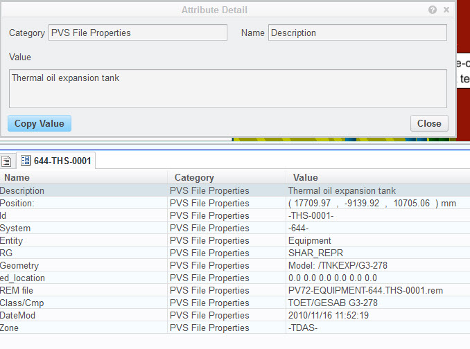Image resolution: width=470 pixels, height=349 pixels.
Task: Sort by the Value column header
Action: point(378,177)
